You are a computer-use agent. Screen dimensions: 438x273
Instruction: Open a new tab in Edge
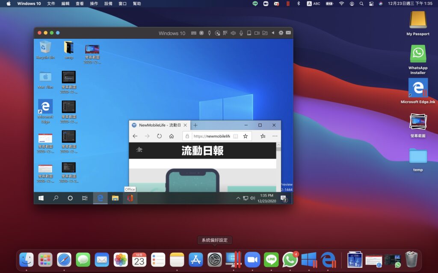click(x=195, y=125)
